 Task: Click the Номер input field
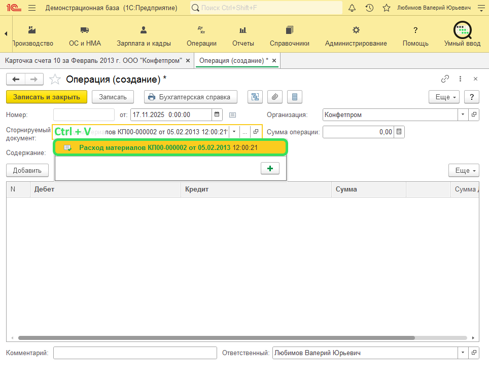click(x=84, y=114)
